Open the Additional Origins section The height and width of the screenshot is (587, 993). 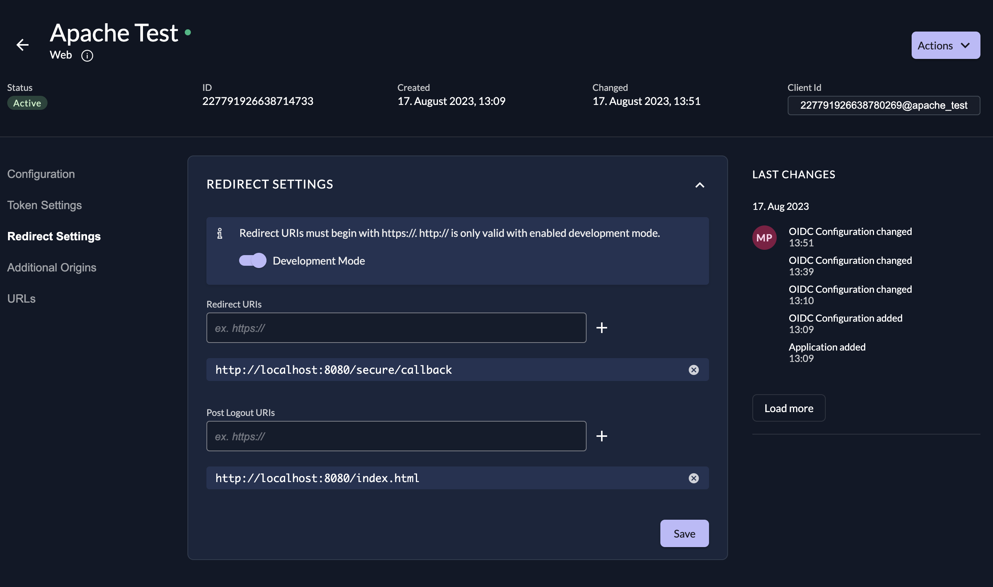(51, 267)
